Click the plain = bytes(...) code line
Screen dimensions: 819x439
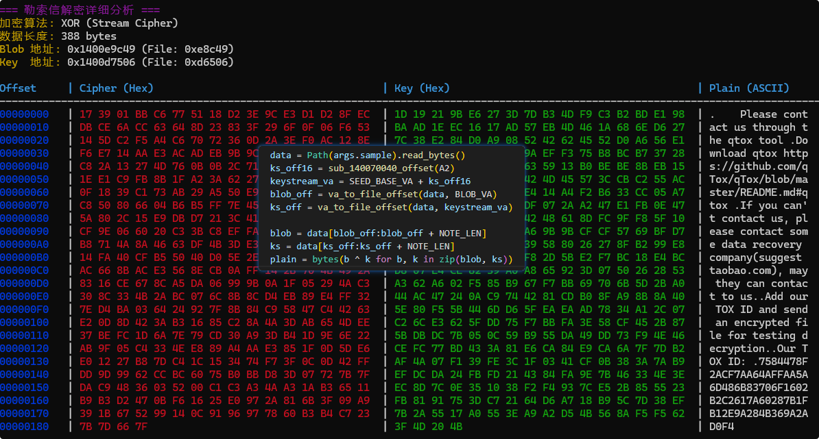(x=391, y=260)
